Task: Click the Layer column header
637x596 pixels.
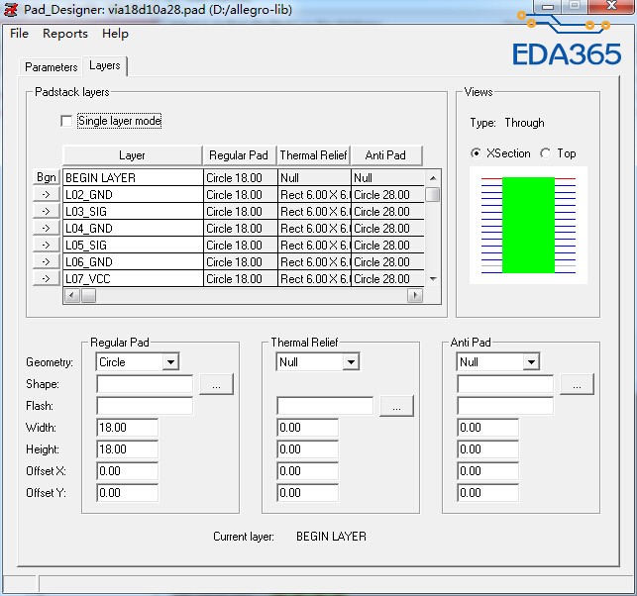Action: 133,155
